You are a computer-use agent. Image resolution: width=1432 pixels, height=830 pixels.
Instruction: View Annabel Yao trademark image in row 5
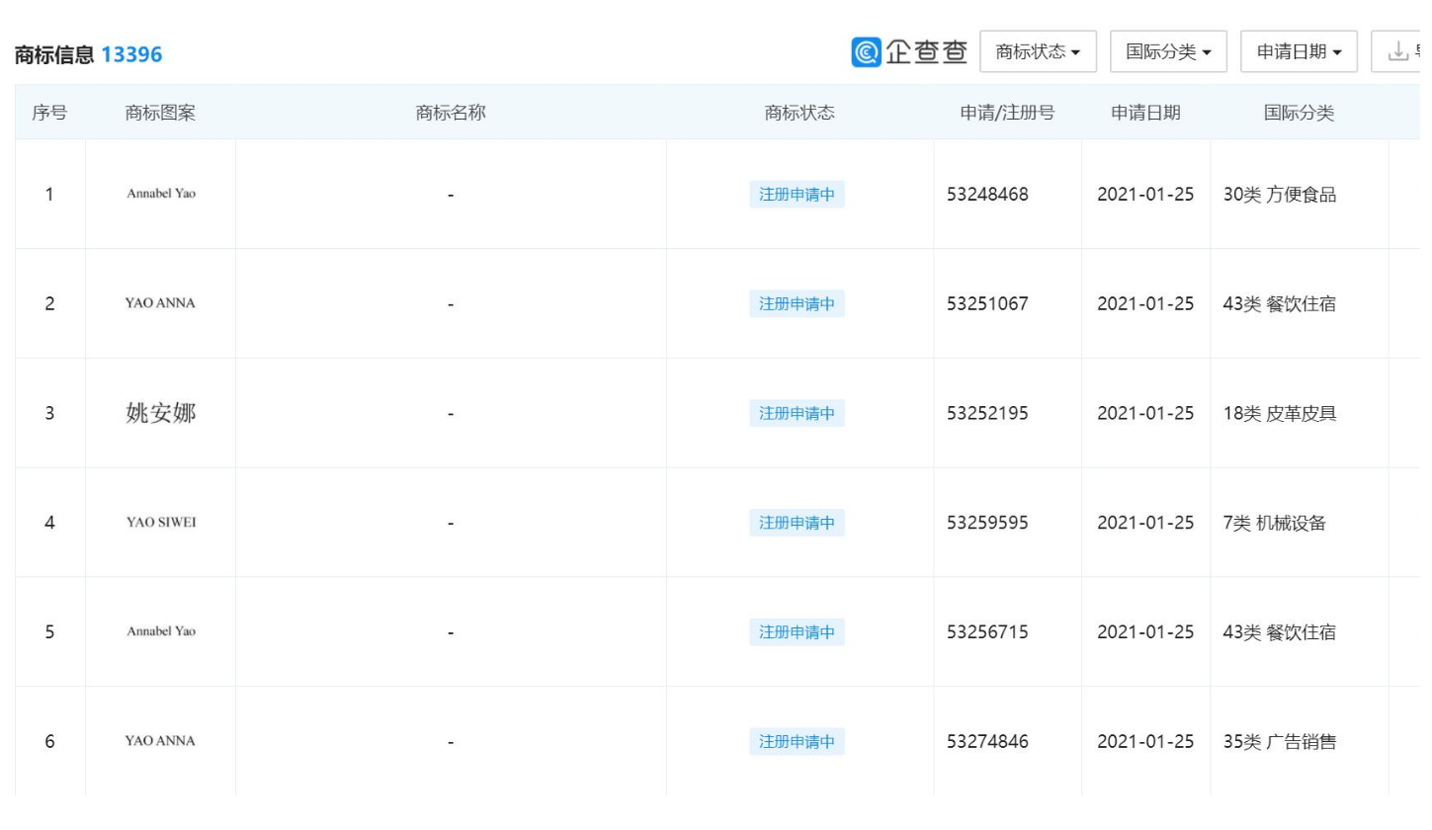tap(161, 631)
